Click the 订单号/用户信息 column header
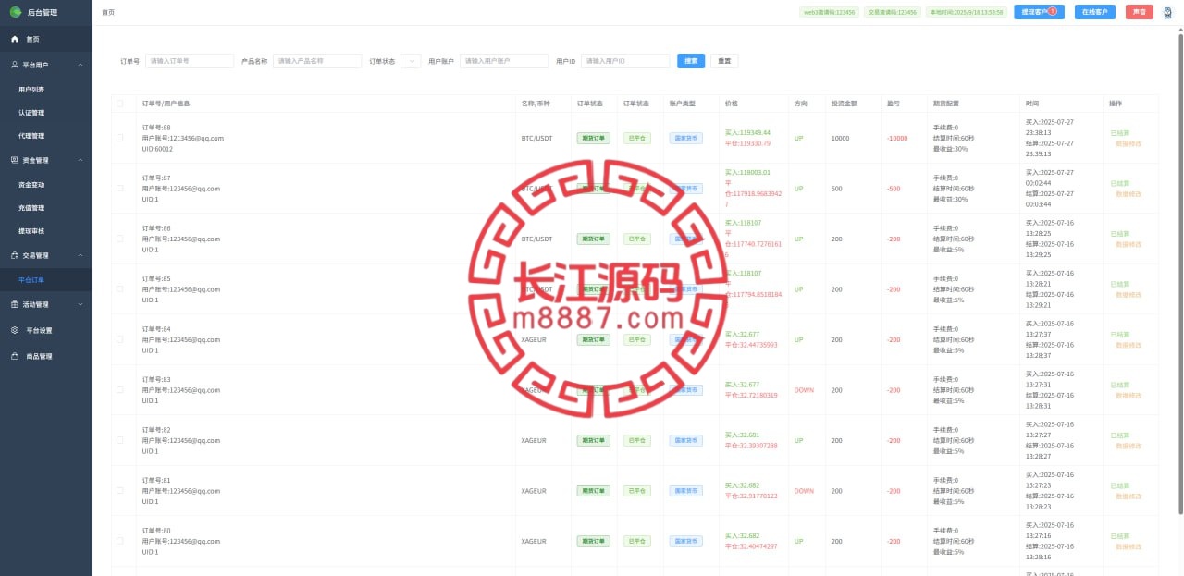Screen dimensions: 1184x576 (x=166, y=104)
